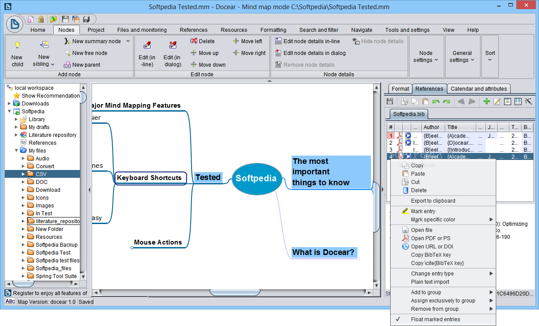
Task: Expand the Downloads tree folder
Action: tap(10, 103)
